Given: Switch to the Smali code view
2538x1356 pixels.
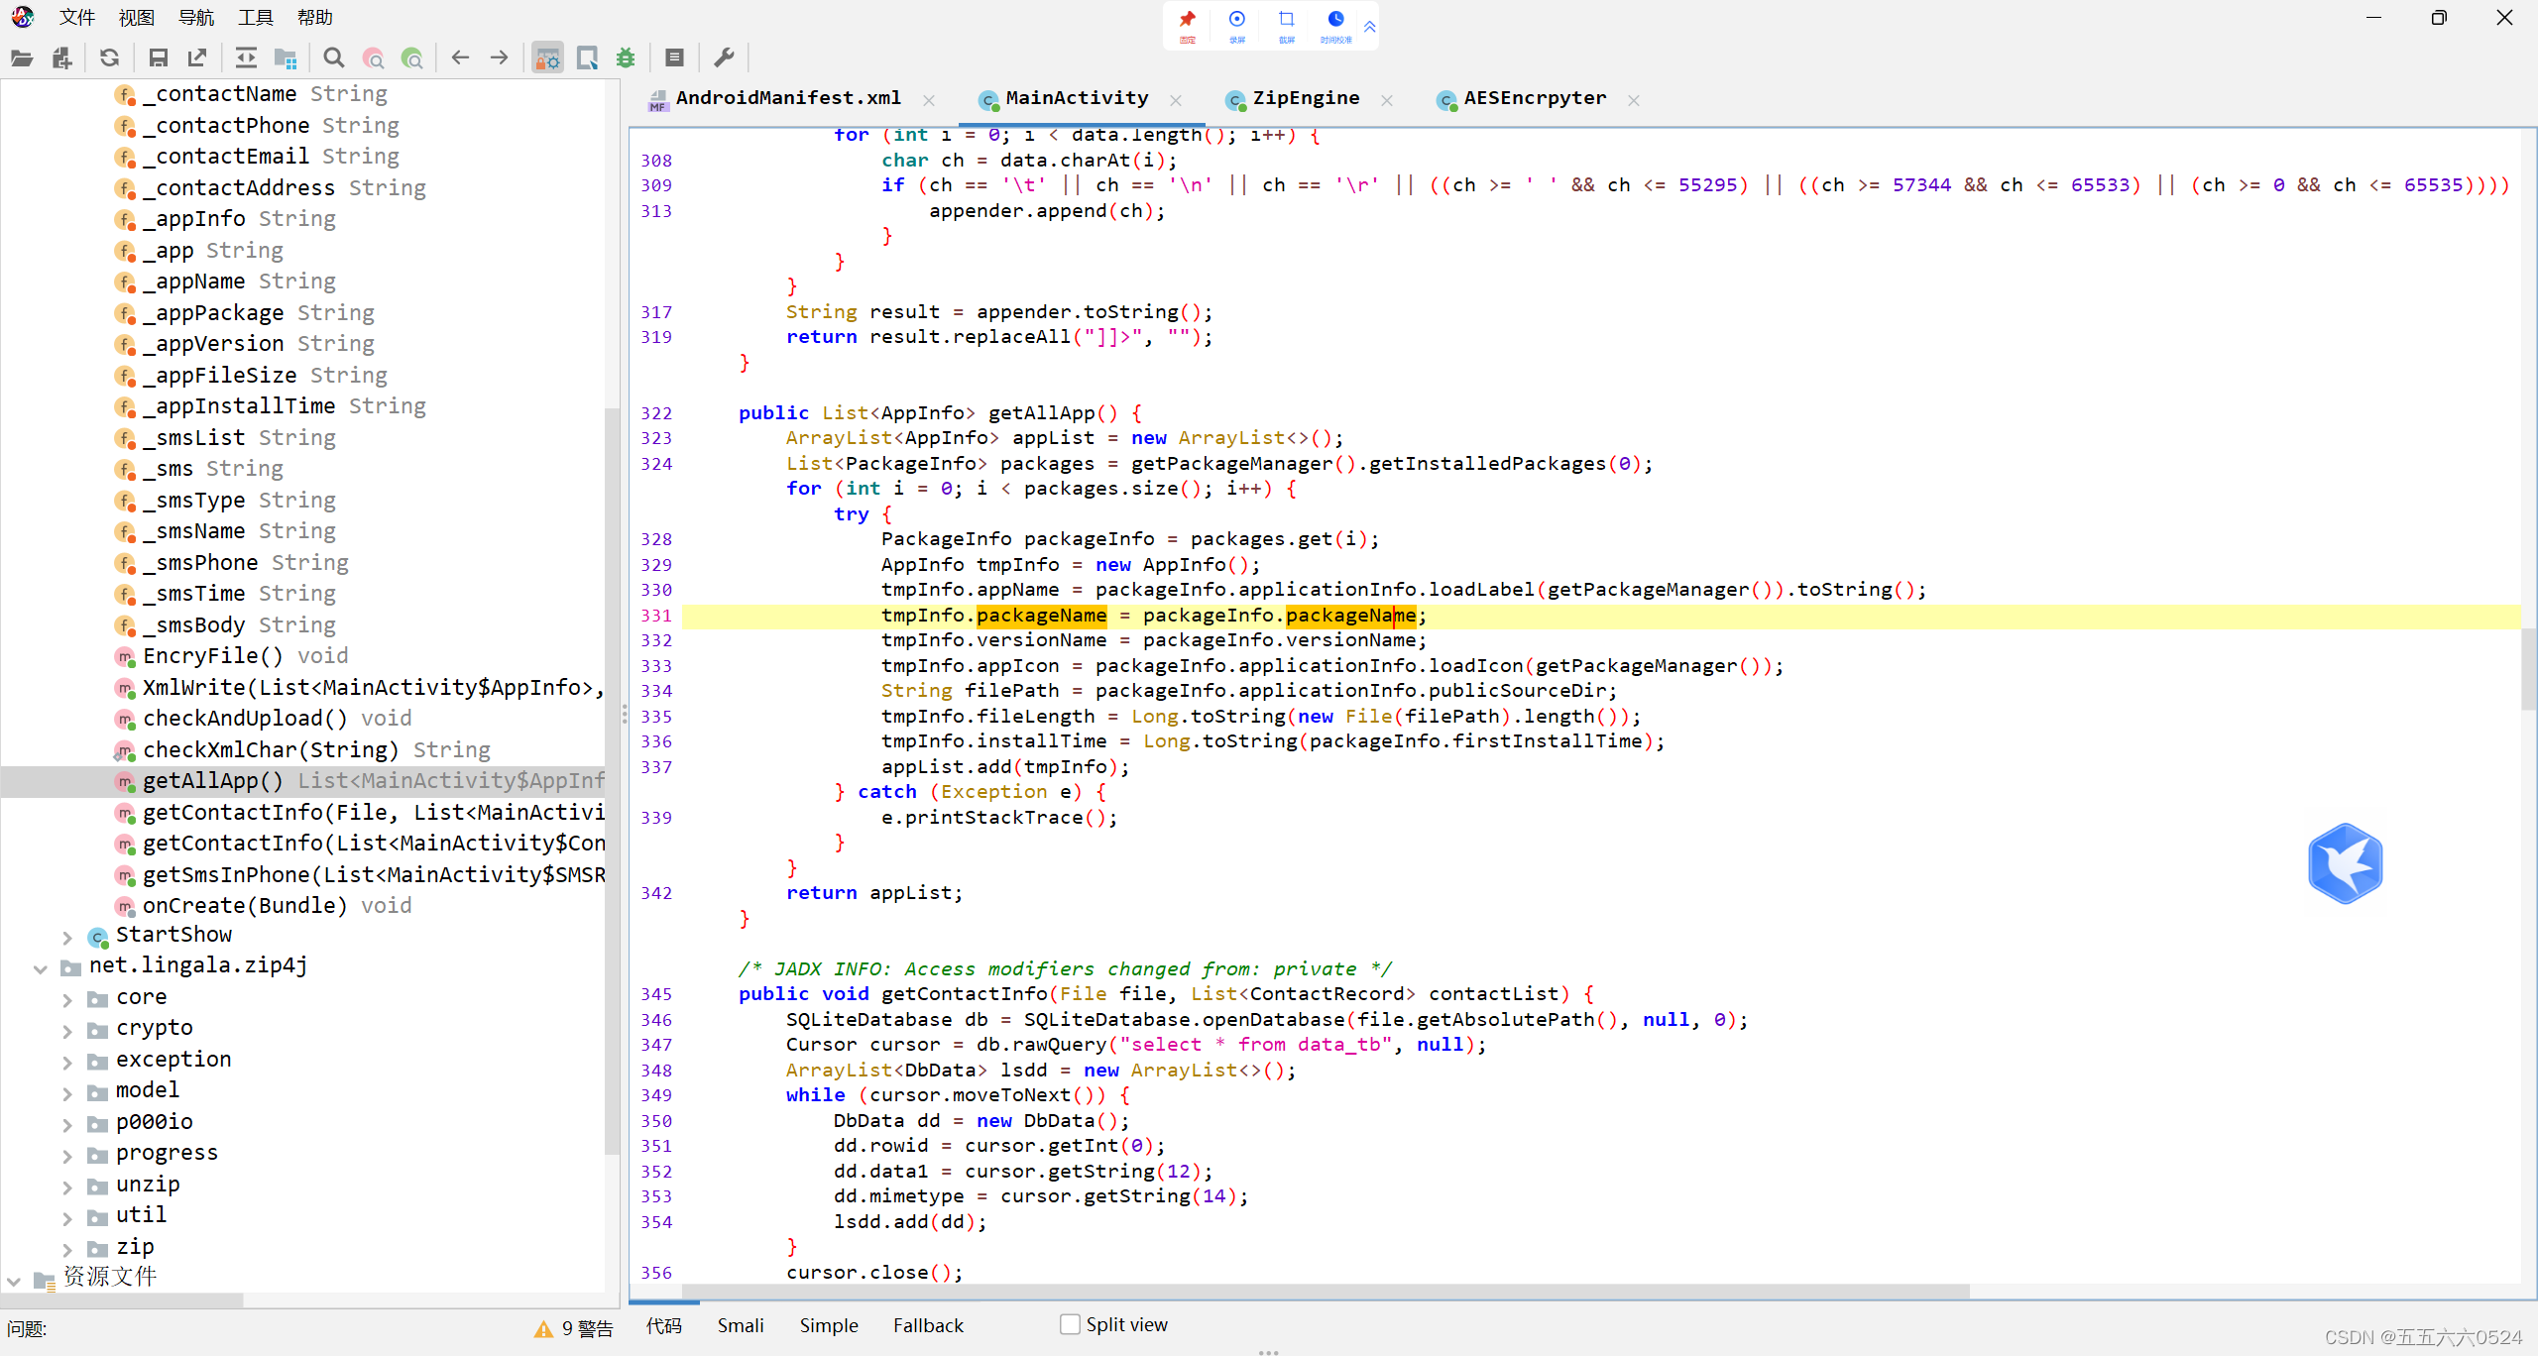Looking at the screenshot, I should [x=741, y=1325].
